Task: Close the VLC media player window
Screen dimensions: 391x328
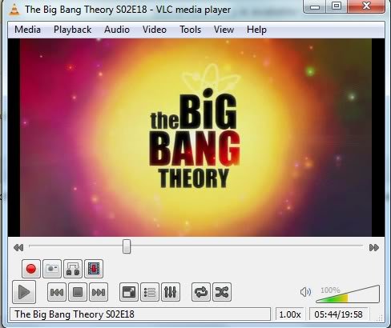Action: [366, 6]
